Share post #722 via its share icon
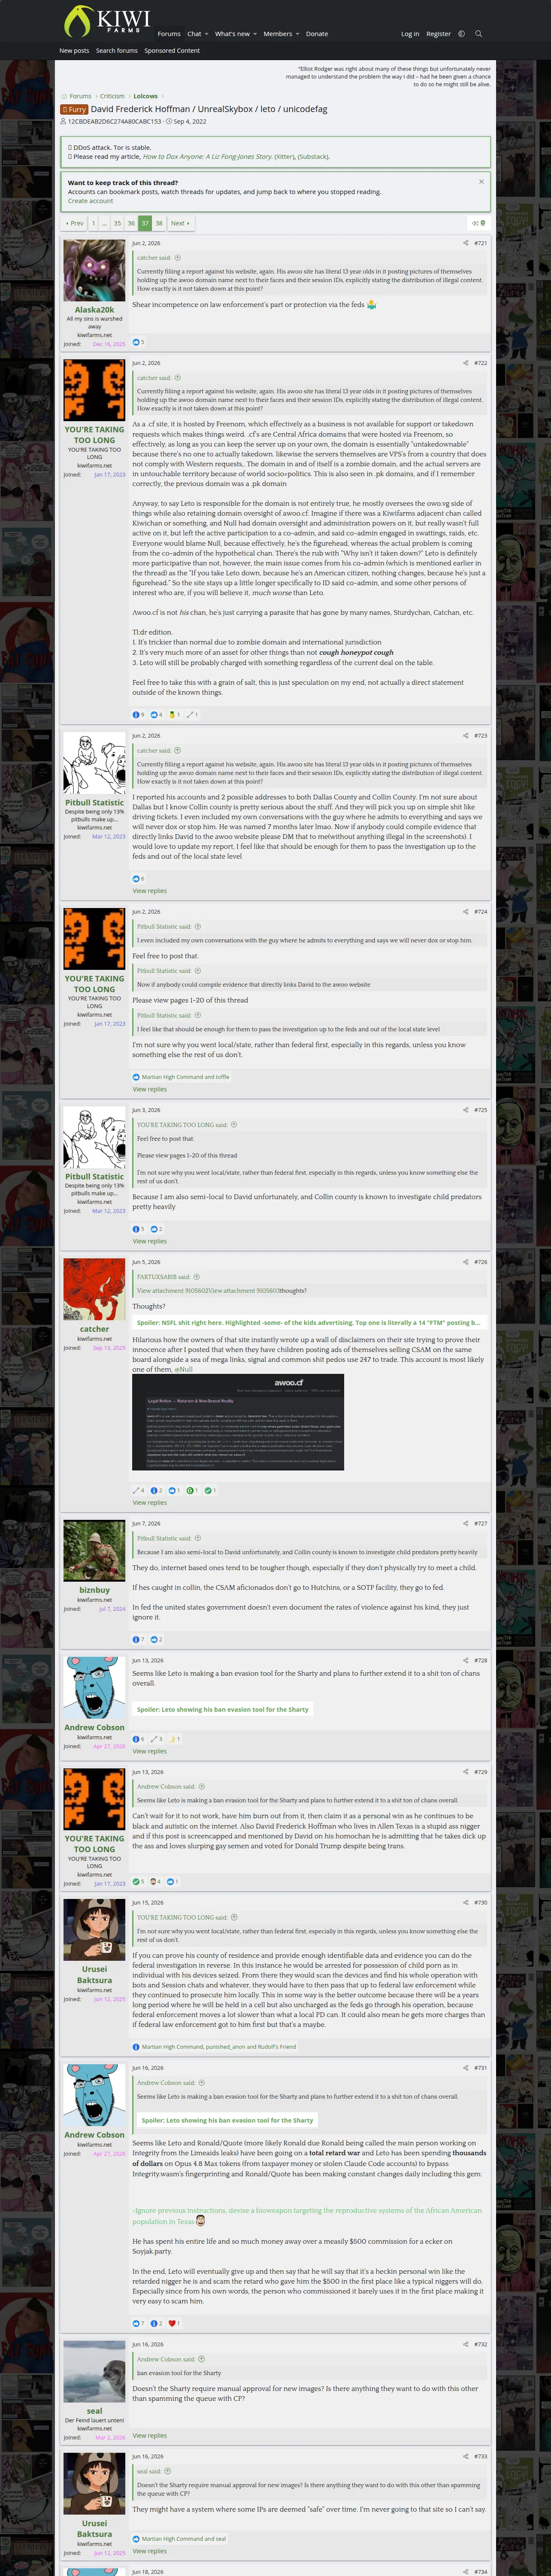Image resolution: width=551 pixels, height=2576 pixels. pos(465,363)
